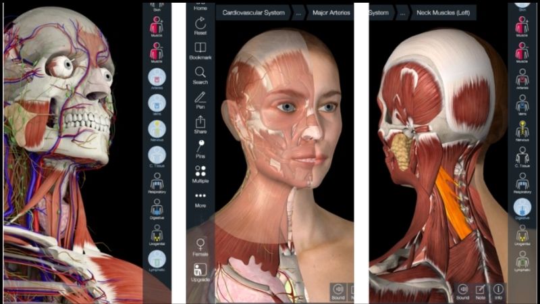Remove a muscle layer in the left panel
The image size is (540, 304).
pyautogui.click(x=157, y=53)
